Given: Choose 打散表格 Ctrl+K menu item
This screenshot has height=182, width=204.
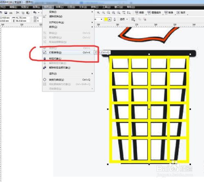Looking at the screenshot, I should pos(68,52).
